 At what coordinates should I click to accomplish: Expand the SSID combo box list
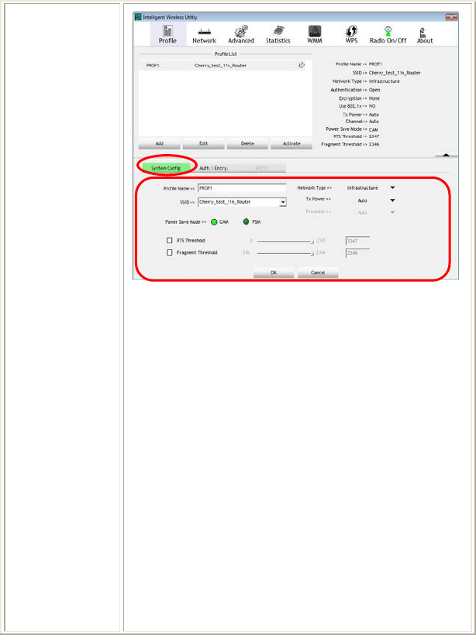pyautogui.click(x=283, y=202)
